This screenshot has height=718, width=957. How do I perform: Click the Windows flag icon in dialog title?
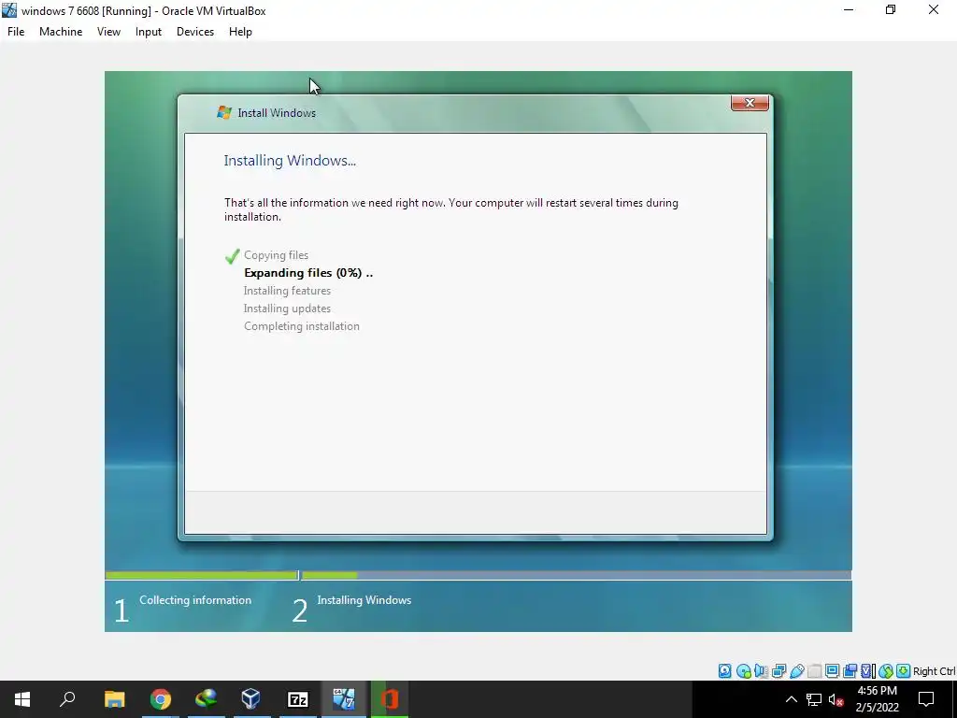(224, 112)
